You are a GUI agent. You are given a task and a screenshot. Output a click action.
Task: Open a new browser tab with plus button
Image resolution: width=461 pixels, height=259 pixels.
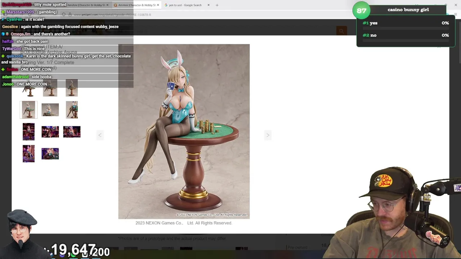(217, 5)
